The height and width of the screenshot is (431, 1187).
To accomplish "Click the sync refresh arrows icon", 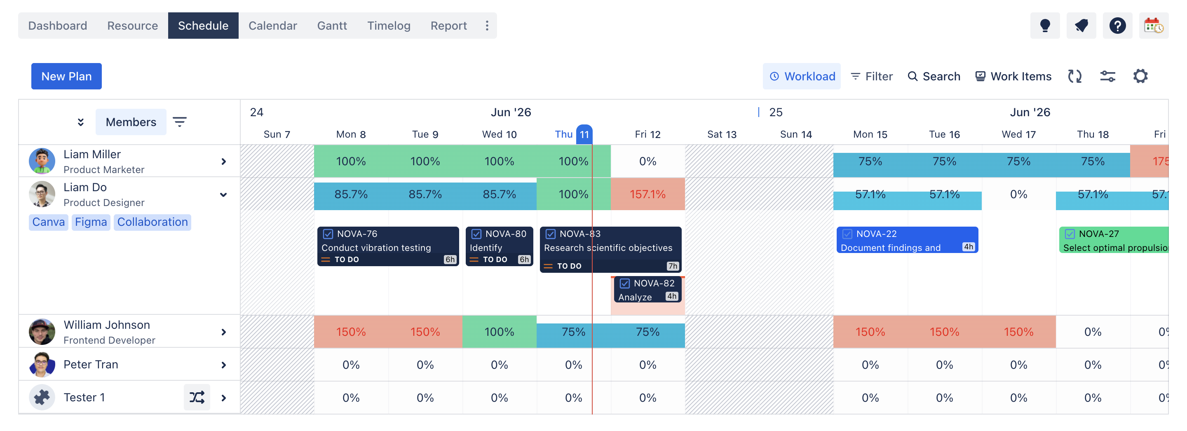I will pos(1074,77).
